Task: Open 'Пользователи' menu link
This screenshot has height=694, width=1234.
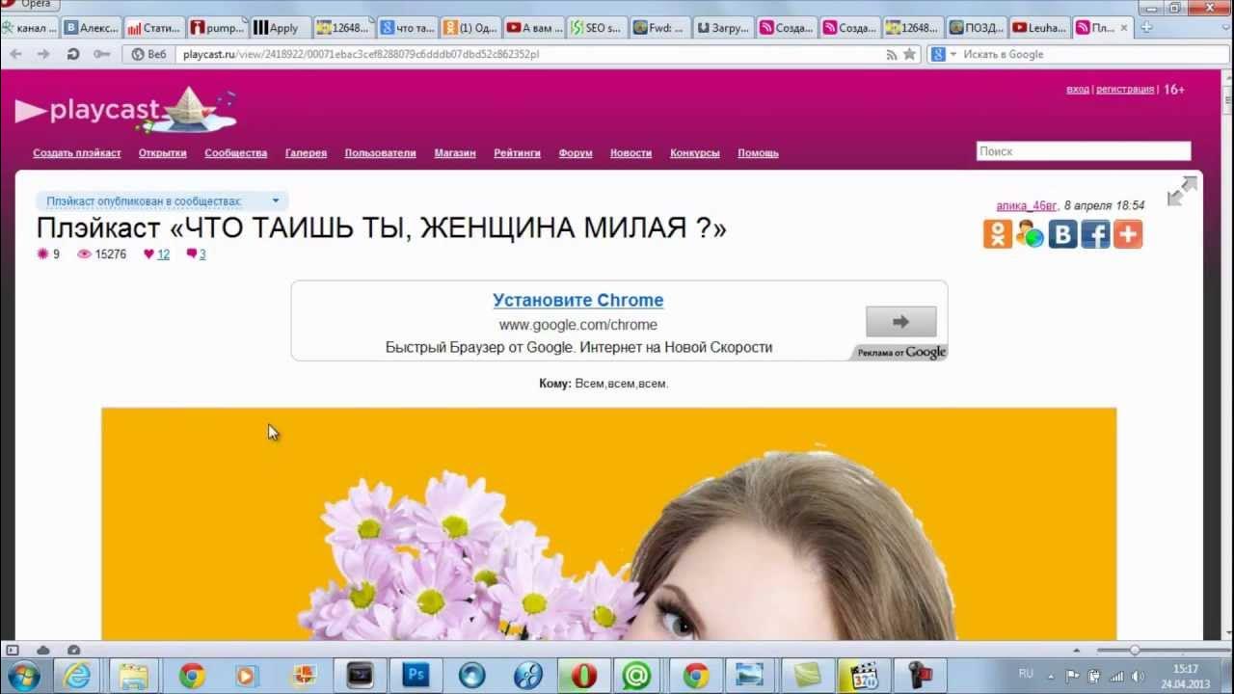Action: [380, 153]
